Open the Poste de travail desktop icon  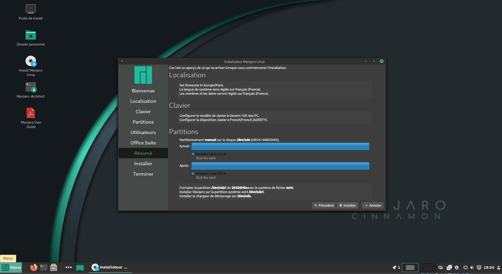click(x=30, y=9)
